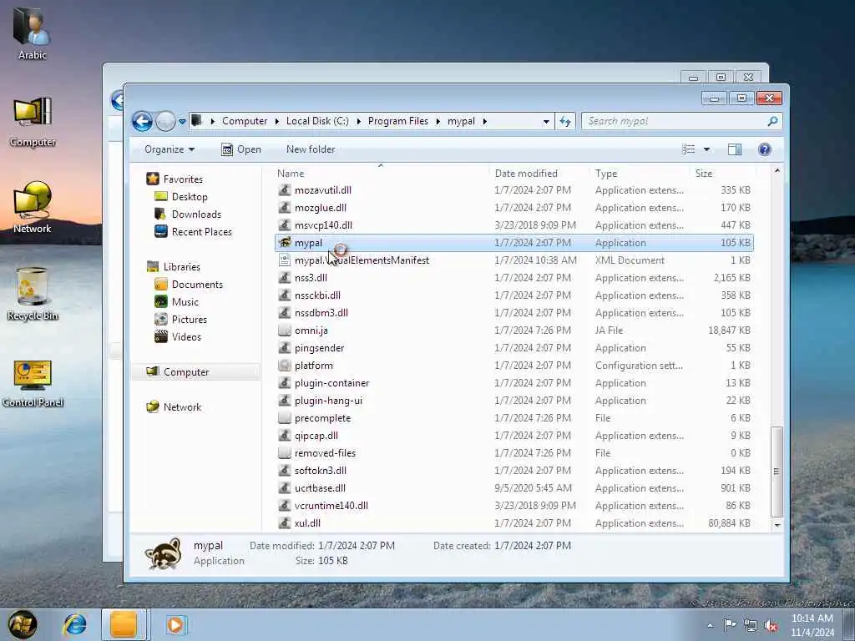
Task: Expand the arrow after Local Disk (C:) in the path
Action: (358, 121)
